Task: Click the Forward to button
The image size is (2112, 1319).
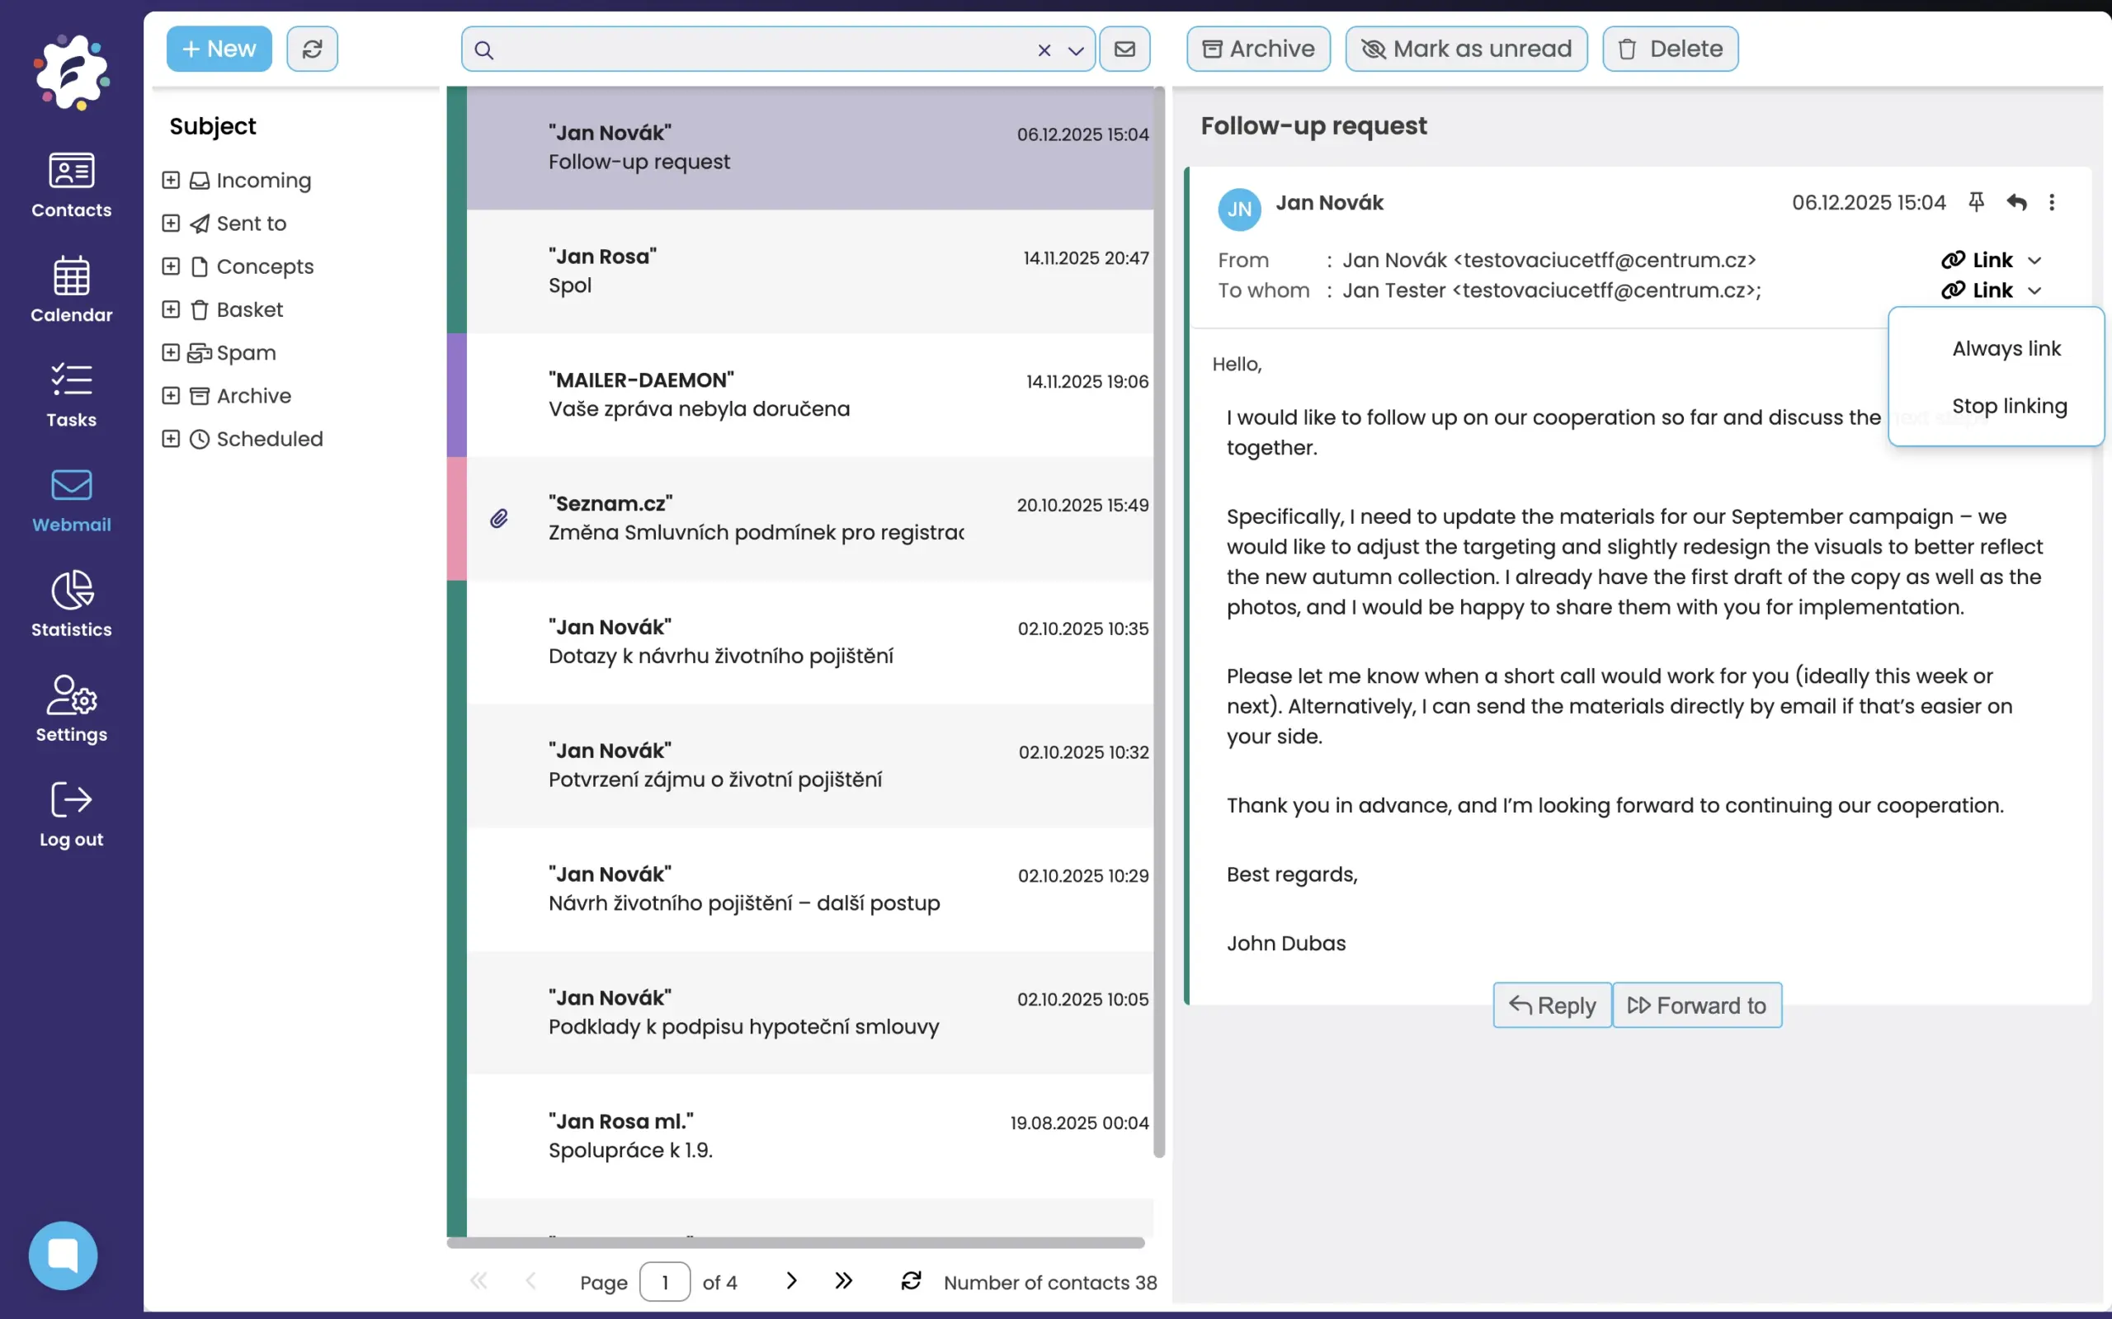Action: click(1697, 1005)
